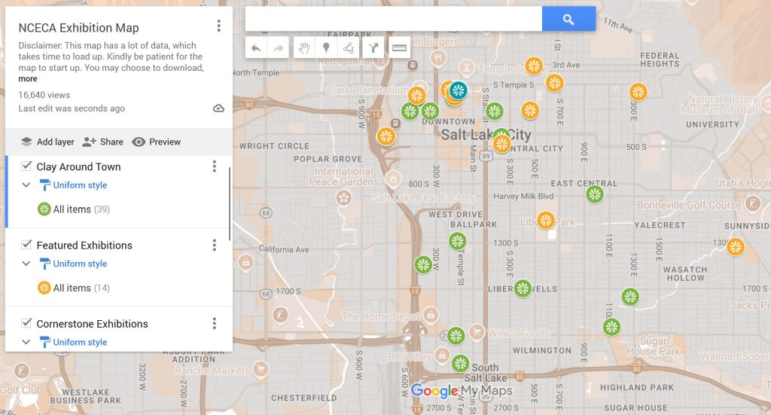Image resolution: width=771 pixels, height=415 pixels.
Task: Select the add marker tool
Action: pyautogui.click(x=326, y=48)
